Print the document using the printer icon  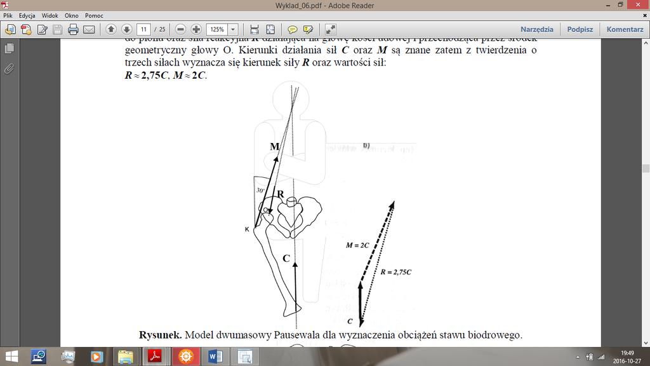pyautogui.click(x=74, y=29)
